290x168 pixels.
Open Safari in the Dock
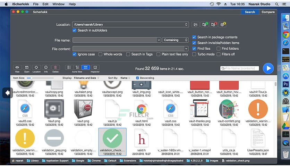point(286,43)
